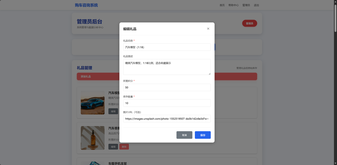337x165 pixels.
Task: Click the red 管理员 badge
Action: coord(250,23)
